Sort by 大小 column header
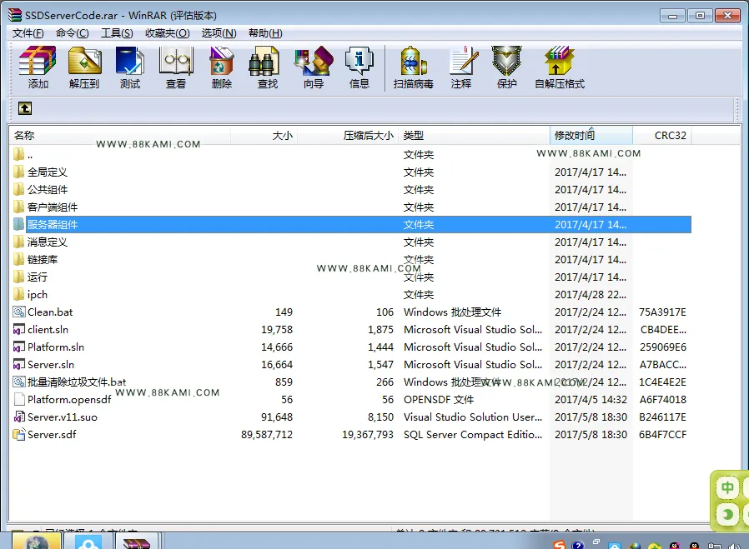Screen dimensions: 749x549 tap(264, 136)
